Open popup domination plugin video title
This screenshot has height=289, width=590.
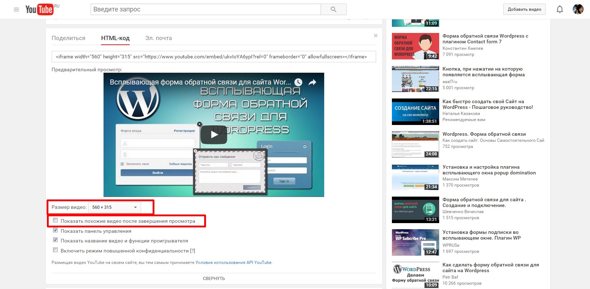[x=489, y=170]
